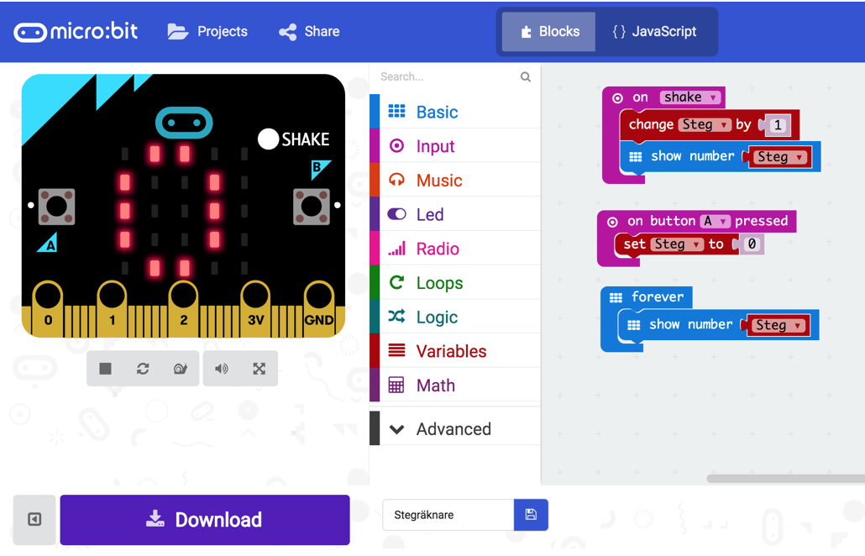The height and width of the screenshot is (556, 865).
Task: Download the program to micro:bit
Action: tap(205, 520)
